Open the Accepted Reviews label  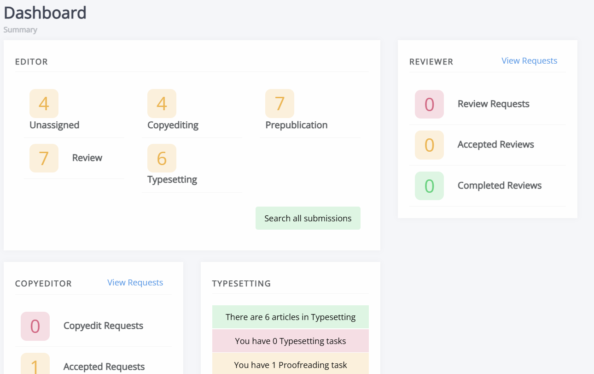click(496, 144)
